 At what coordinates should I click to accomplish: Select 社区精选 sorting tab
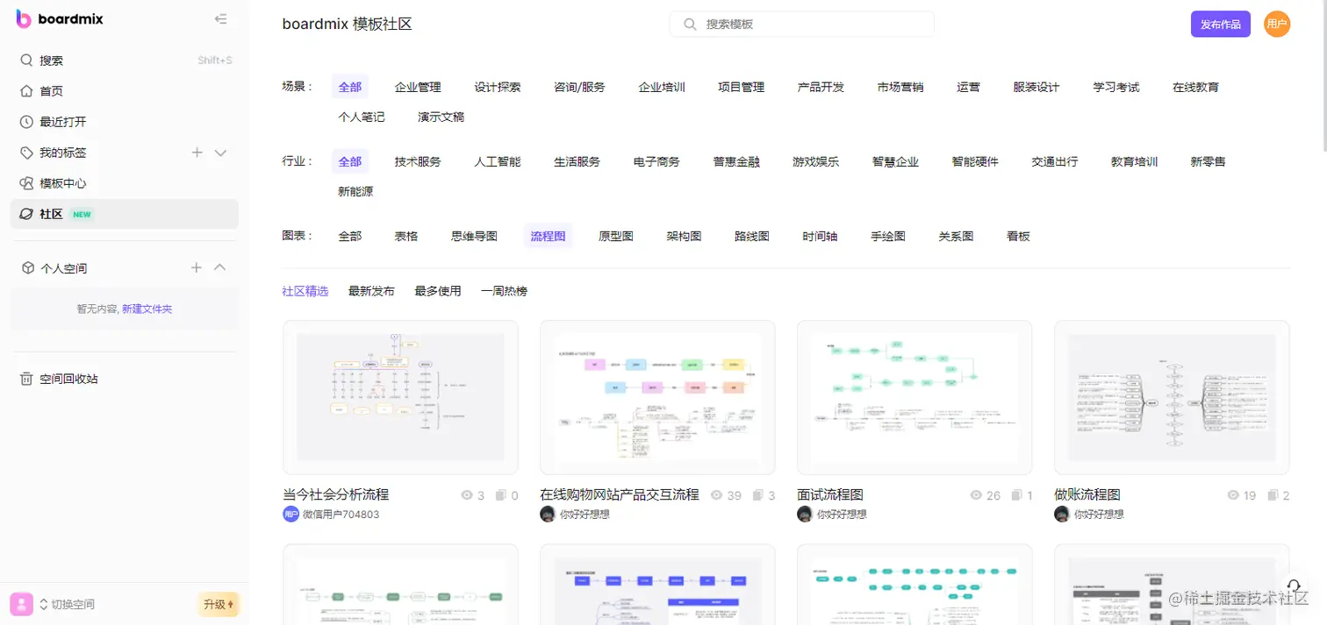(x=305, y=291)
